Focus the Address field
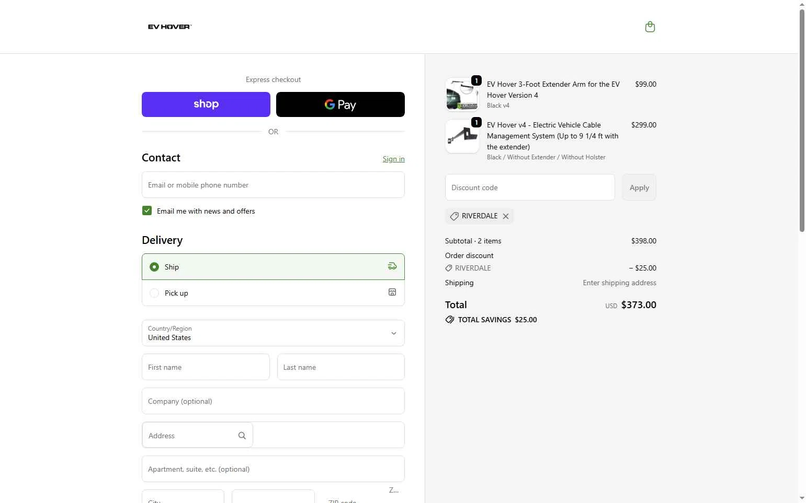This screenshot has height=503, width=806. [x=273, y=435]
